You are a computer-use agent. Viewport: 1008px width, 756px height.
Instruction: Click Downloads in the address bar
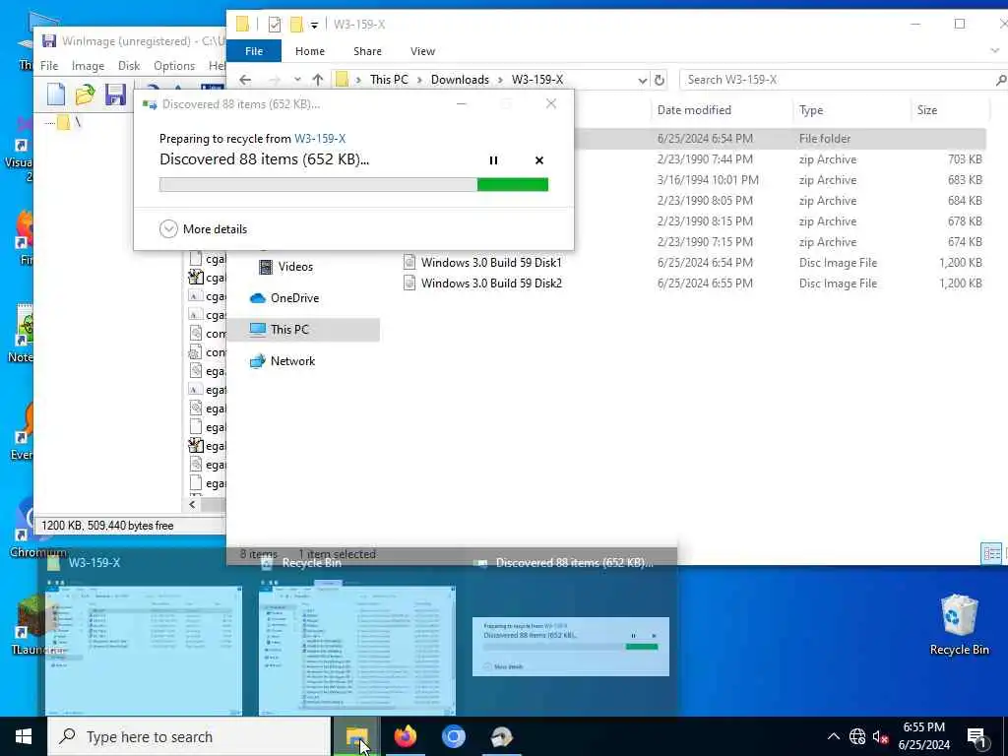460,80
